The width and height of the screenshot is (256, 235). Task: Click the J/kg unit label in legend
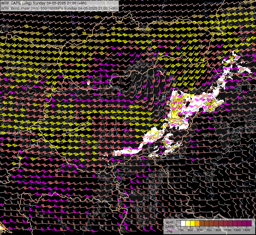(x=169, y=231)
